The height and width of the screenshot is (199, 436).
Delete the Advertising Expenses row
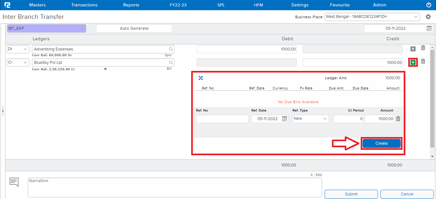tap(423, 48)
